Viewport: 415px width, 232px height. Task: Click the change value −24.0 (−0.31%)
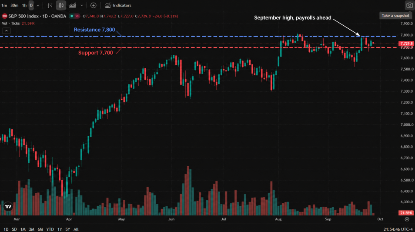point(165,16)
